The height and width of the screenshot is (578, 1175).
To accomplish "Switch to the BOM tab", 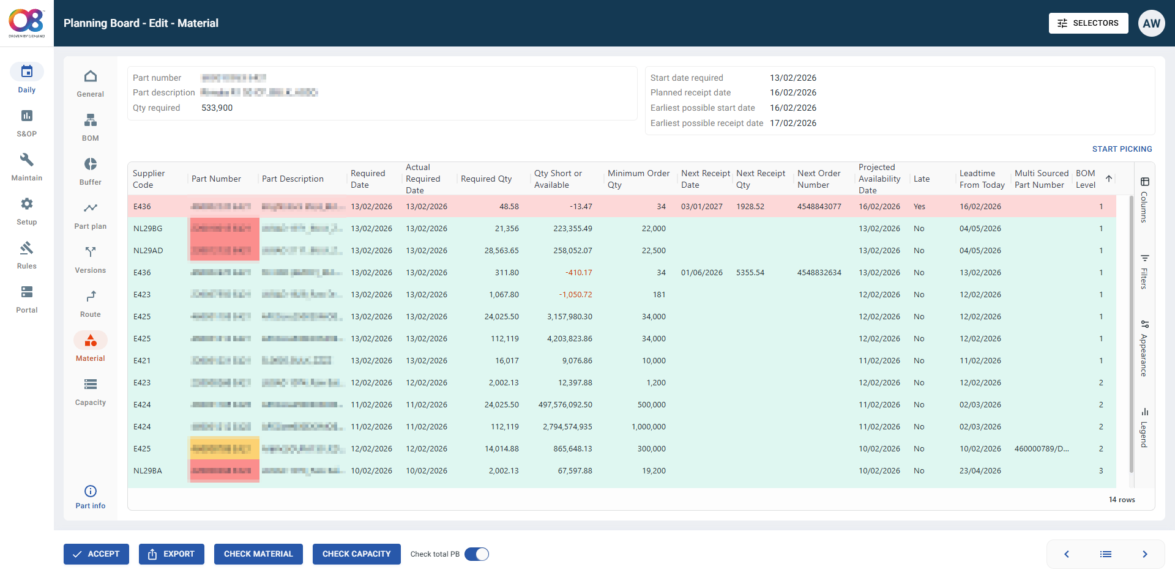I will pos(91,127).
